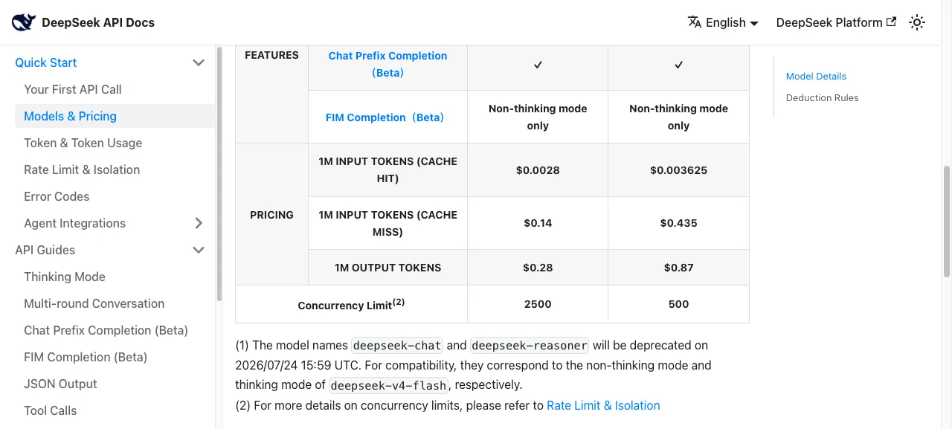Click concurrency limit value 500
This screenshot has height=429, width=952.
pos(678,304)
